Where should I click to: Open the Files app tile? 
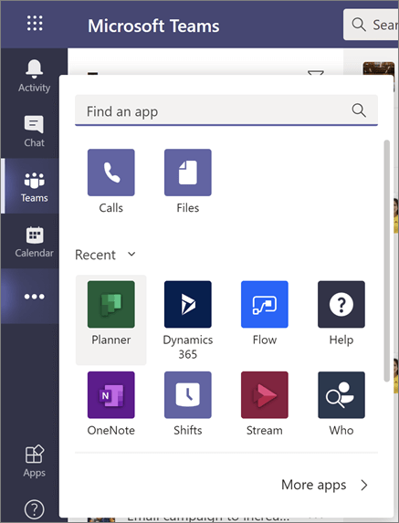188,181
